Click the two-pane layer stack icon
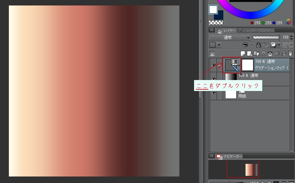 pyautogui.click(x=212, y=54)
